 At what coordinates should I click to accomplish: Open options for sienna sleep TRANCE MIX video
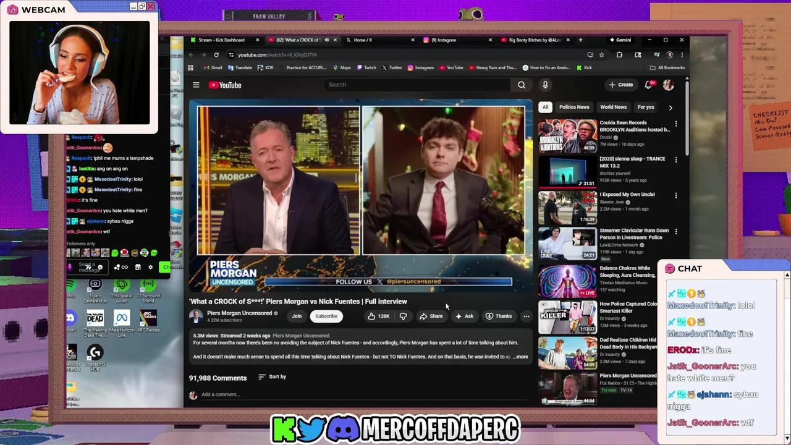676,159
